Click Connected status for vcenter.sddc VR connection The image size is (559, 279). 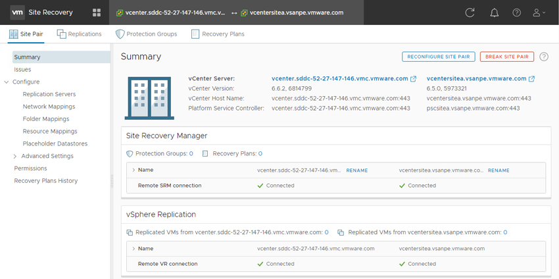276,265
